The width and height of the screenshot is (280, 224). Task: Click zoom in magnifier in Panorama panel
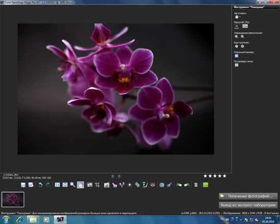pos(242,37)
